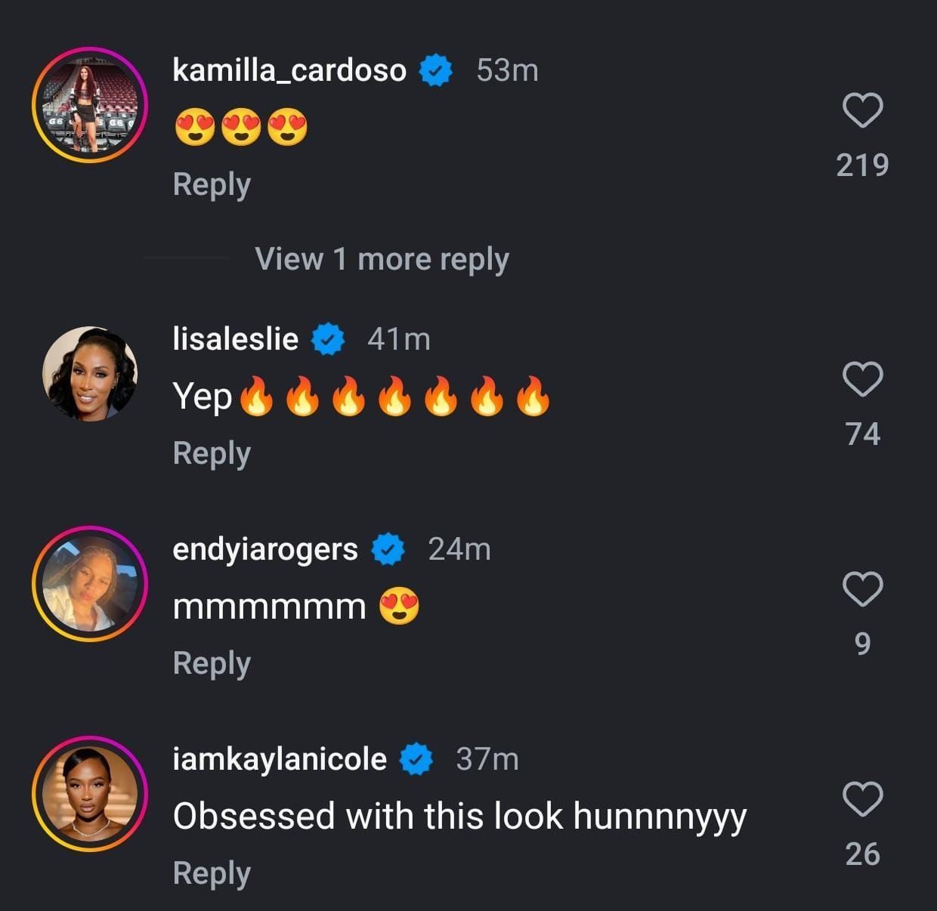Image resolution: width=937 pixels, height=911 pixels.
Task: Reply to iamkaylanicole's comment
Action: tap(212, 872)
